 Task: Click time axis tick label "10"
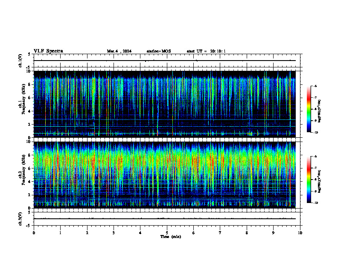(x=300, y=233)
